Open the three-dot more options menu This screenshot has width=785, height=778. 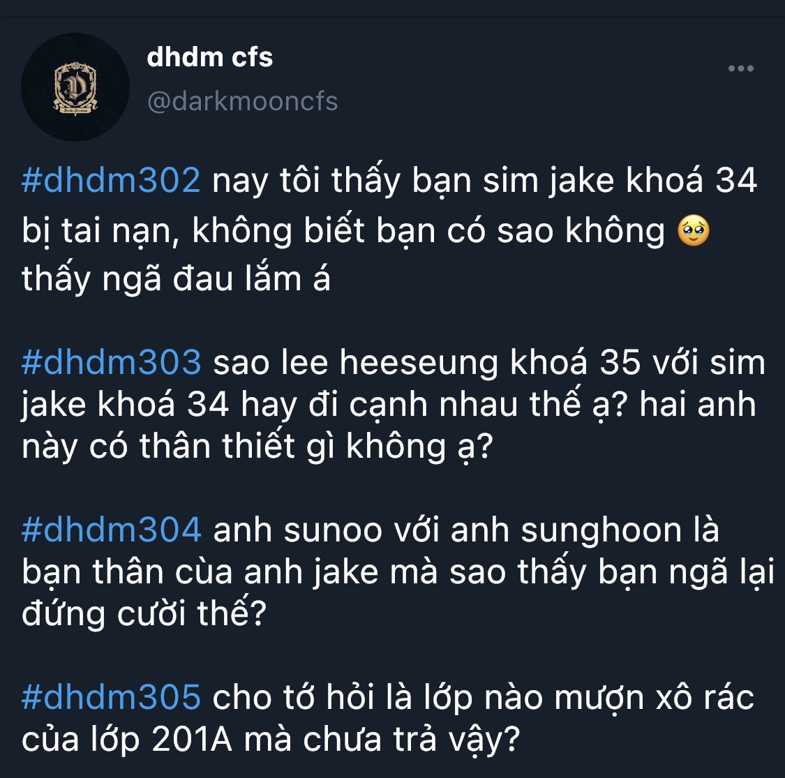pyautogui.click(x=740, y=68)
